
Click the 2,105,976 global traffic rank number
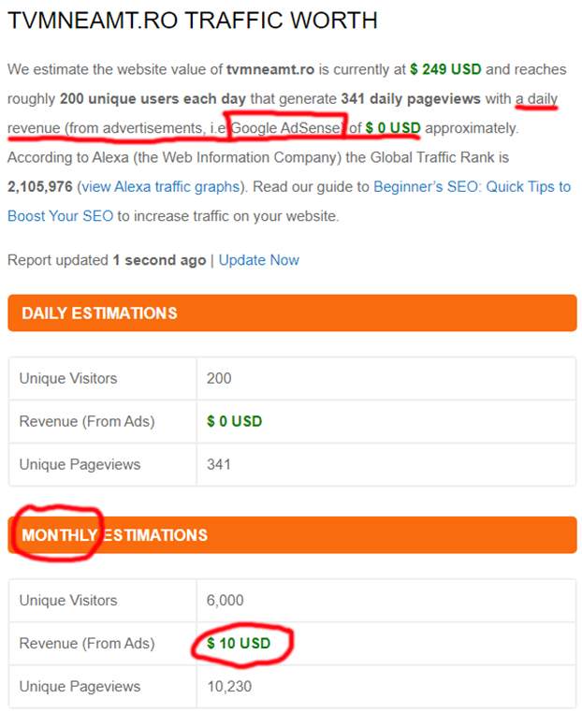click(40, 186)
